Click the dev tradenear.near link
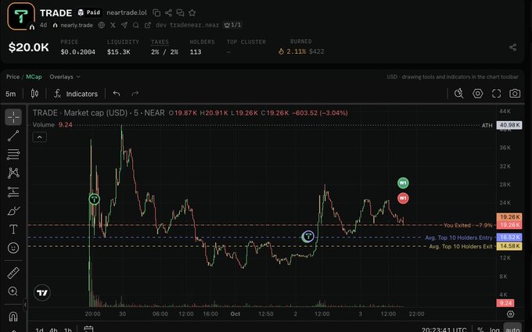The height and width of the screenshot is (332, 532). point(187,25)
